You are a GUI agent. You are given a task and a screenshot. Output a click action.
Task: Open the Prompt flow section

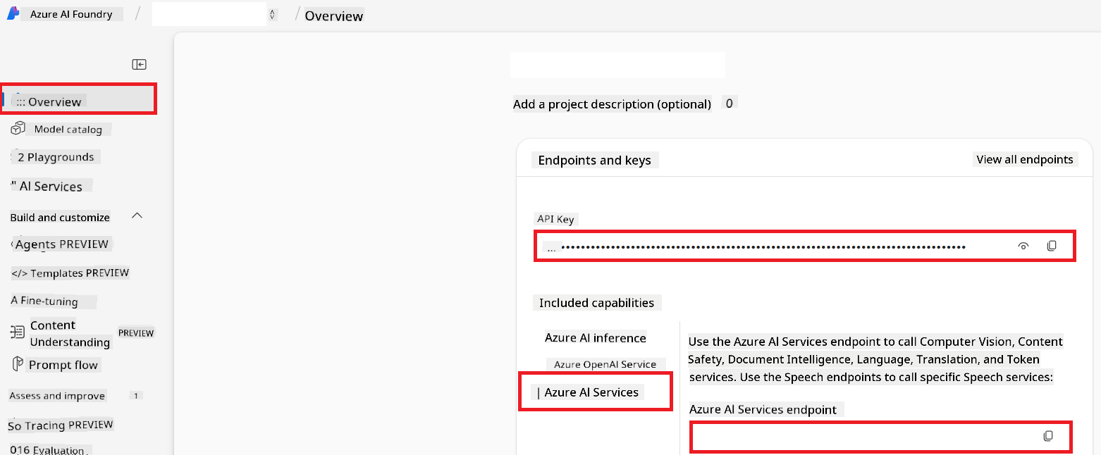(x=63, y=364)
